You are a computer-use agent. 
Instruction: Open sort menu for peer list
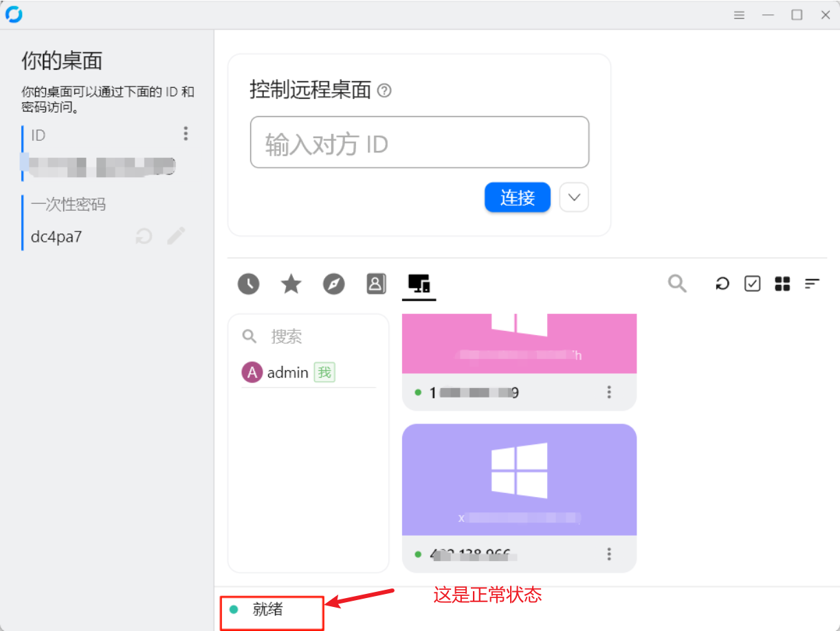(812, 284)
